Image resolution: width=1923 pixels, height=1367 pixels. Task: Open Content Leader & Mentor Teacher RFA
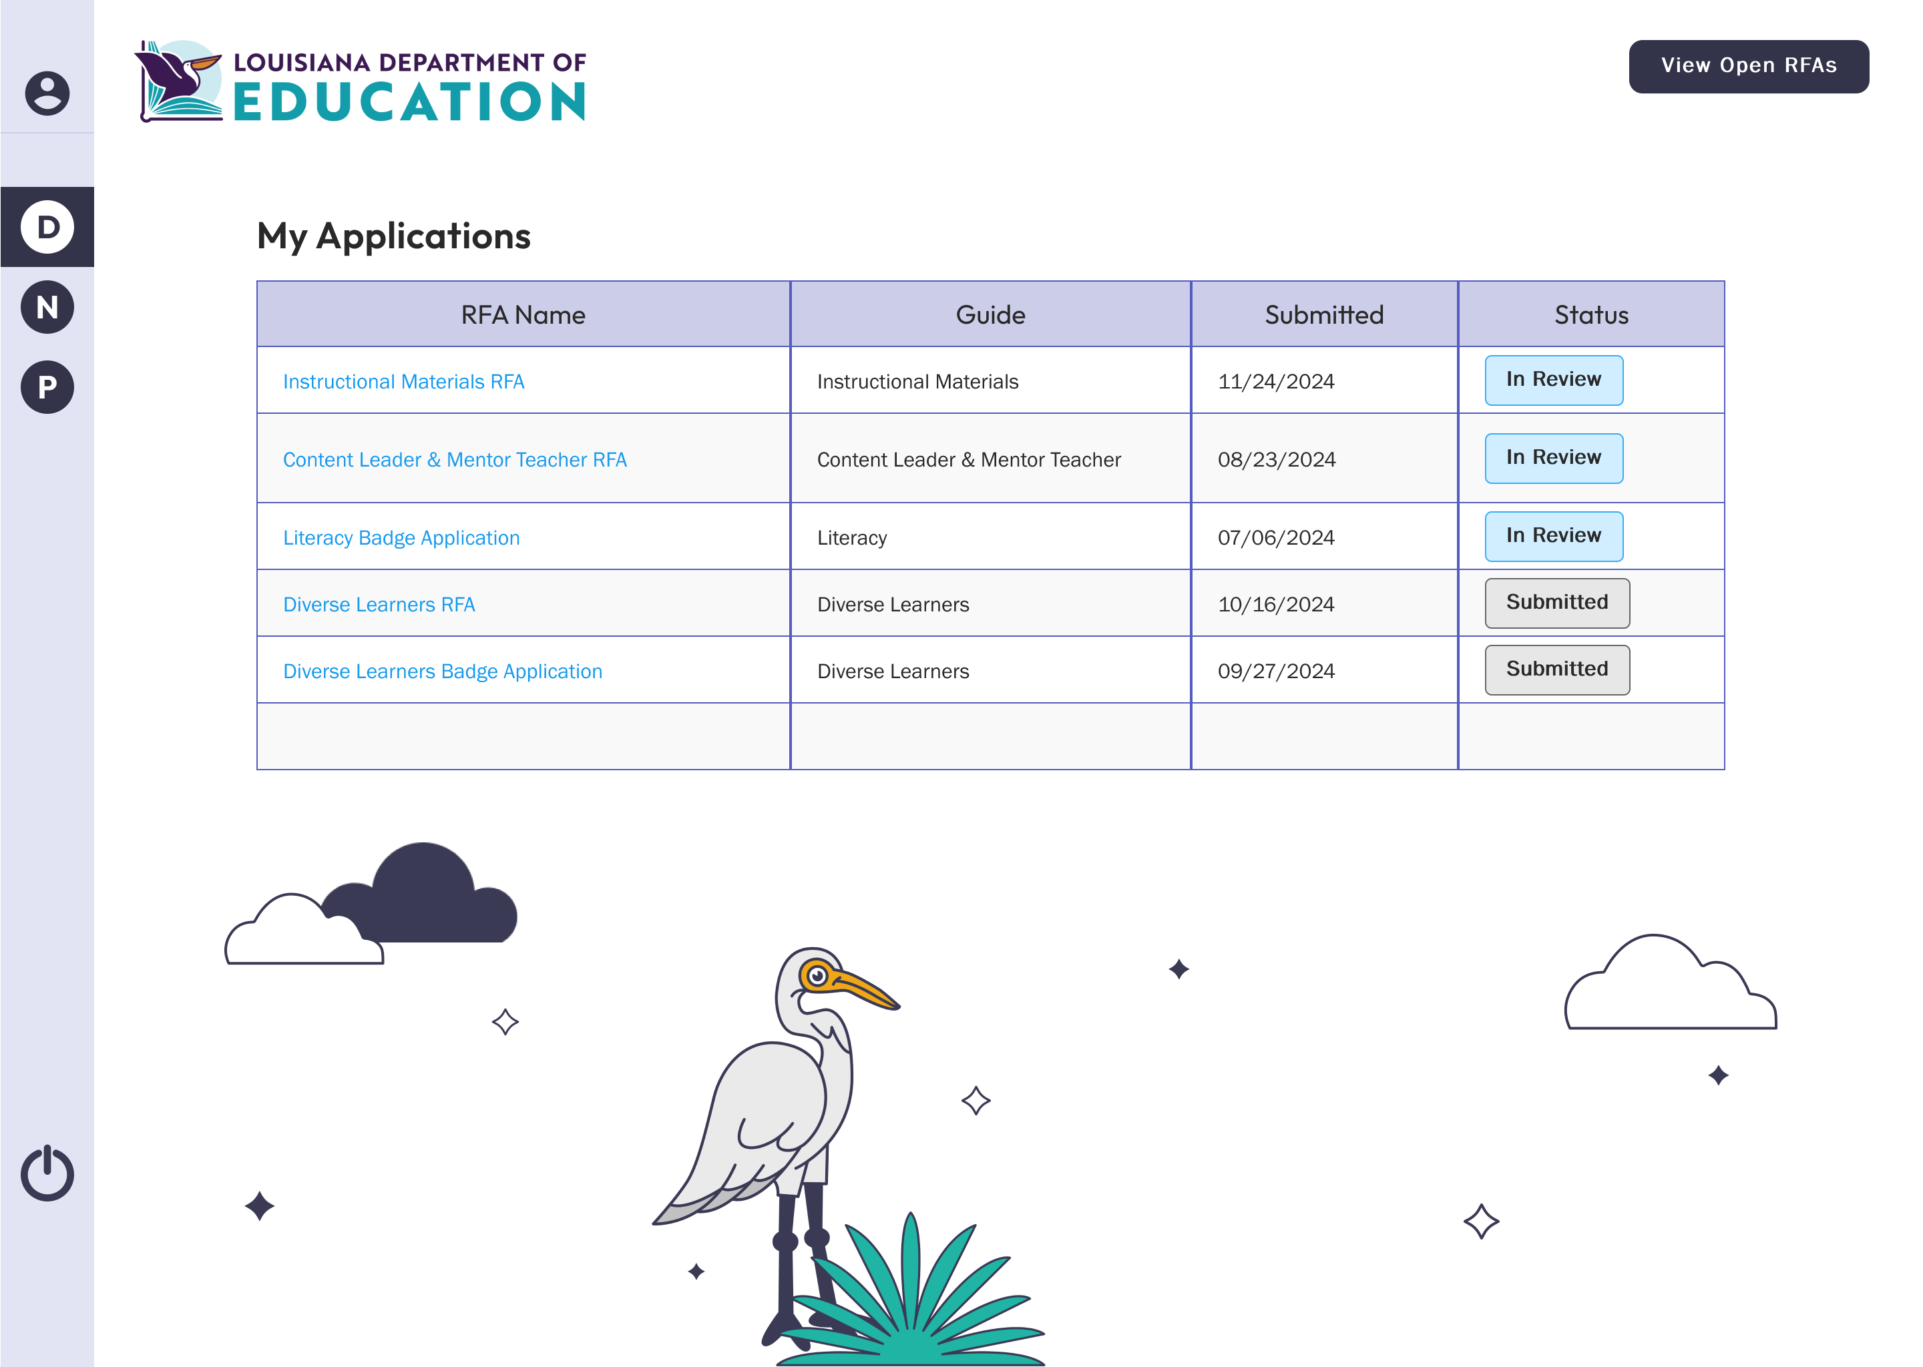tap(455, 460)
